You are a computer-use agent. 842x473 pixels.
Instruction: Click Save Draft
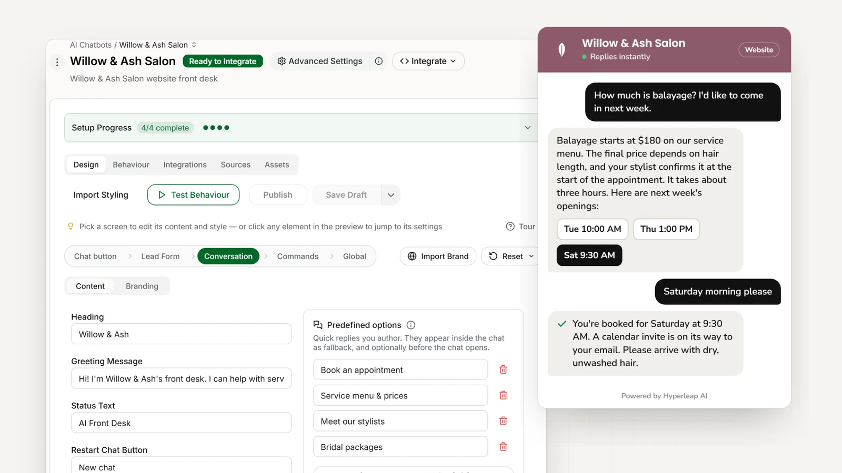tap(346, 195)
